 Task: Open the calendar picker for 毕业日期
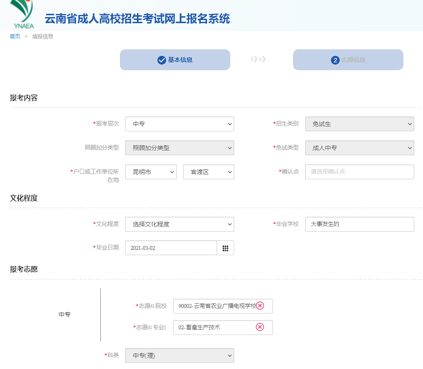[225, 248]
